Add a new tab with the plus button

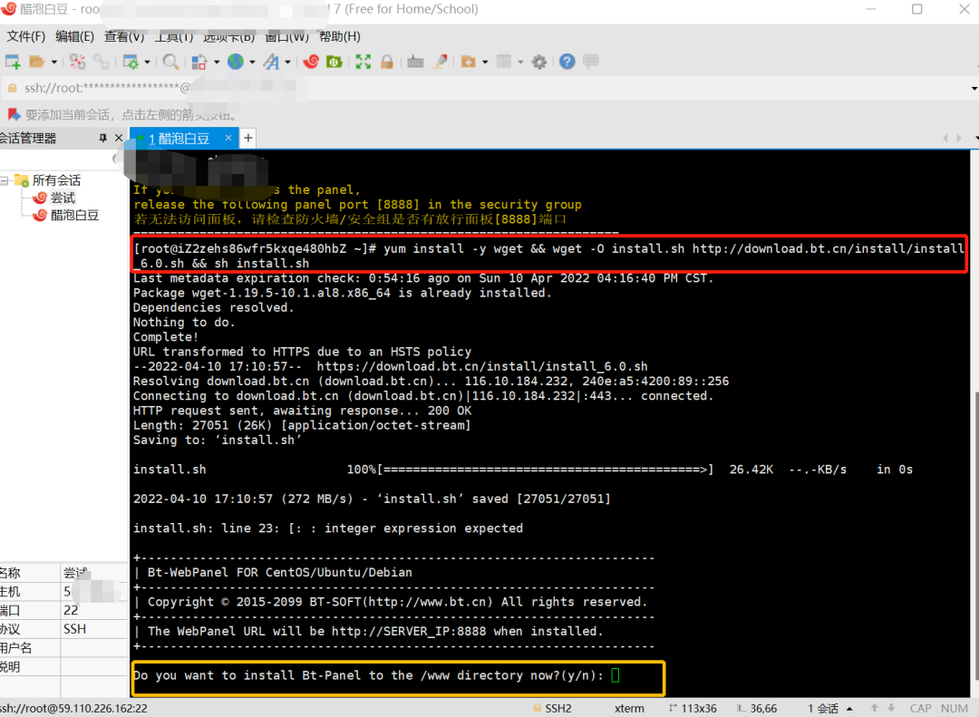point(247,138)
